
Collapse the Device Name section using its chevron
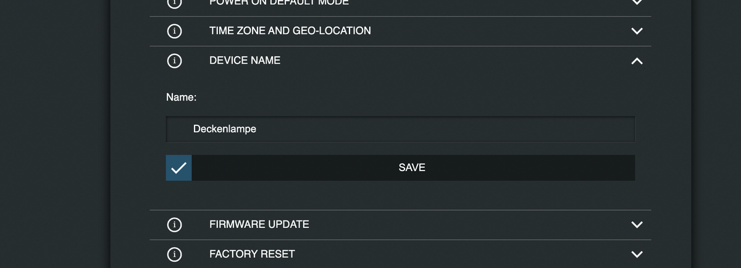637,61
